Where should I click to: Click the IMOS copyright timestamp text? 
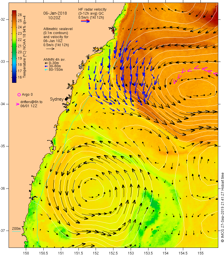click(x=222, y=208)
